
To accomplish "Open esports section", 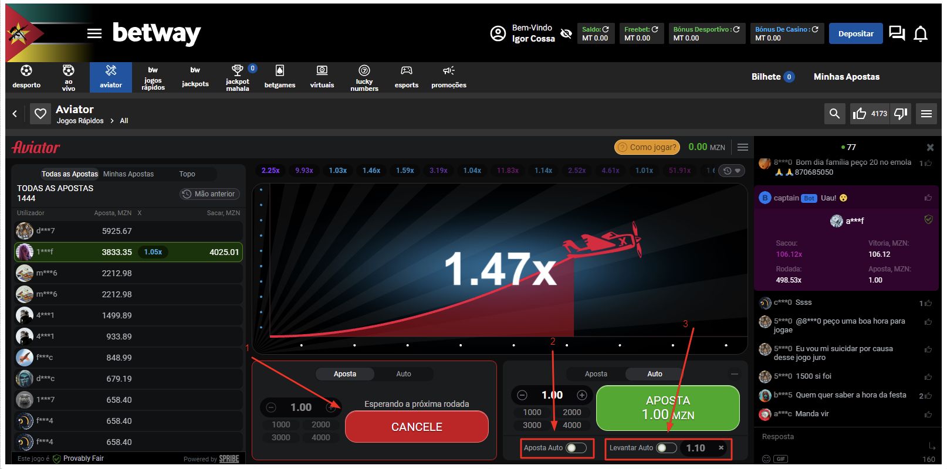I will point(407,77).
